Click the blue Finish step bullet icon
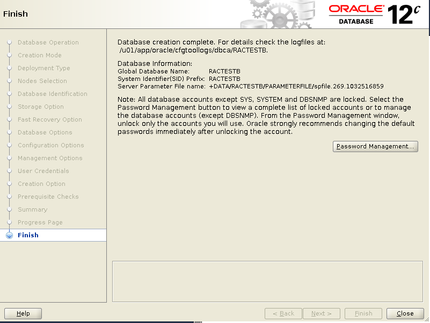 point(9,235)
